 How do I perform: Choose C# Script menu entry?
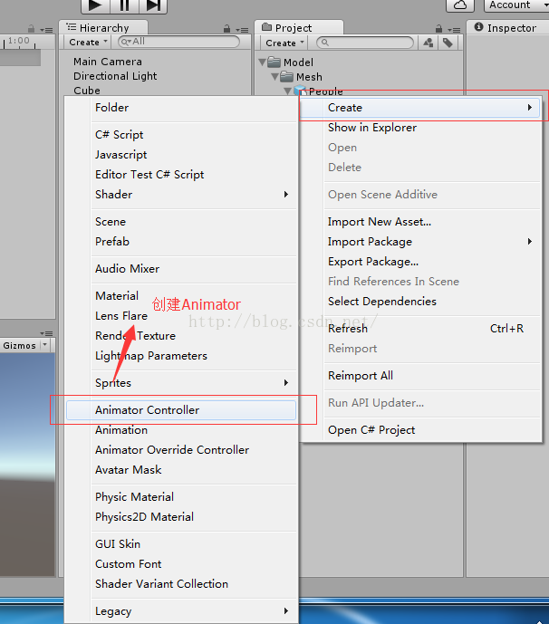[181, 135]
